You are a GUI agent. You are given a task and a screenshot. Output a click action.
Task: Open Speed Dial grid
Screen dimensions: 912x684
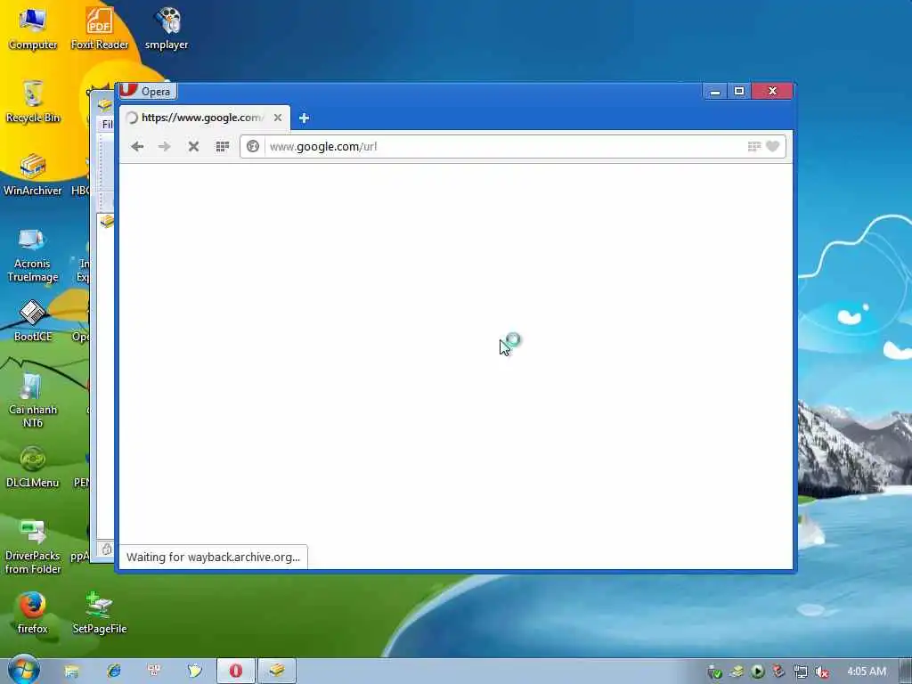pyautogui.click(x=222, y=147)
